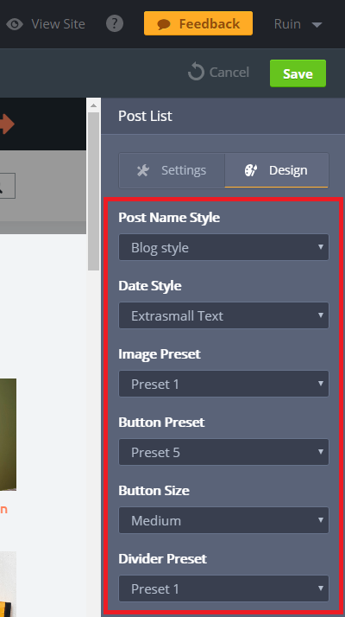
Task: Click the orange arrow in the site preview
Action: pyautogui.click(x=7, y=124)
